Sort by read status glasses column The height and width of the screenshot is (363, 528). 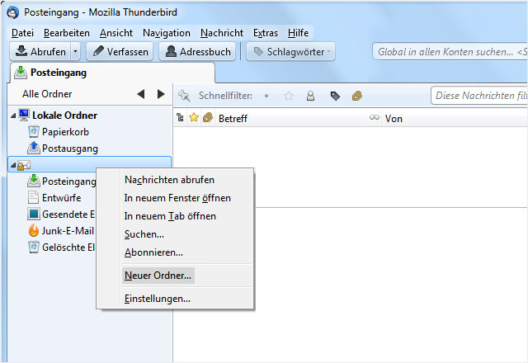tap(374, 117)
